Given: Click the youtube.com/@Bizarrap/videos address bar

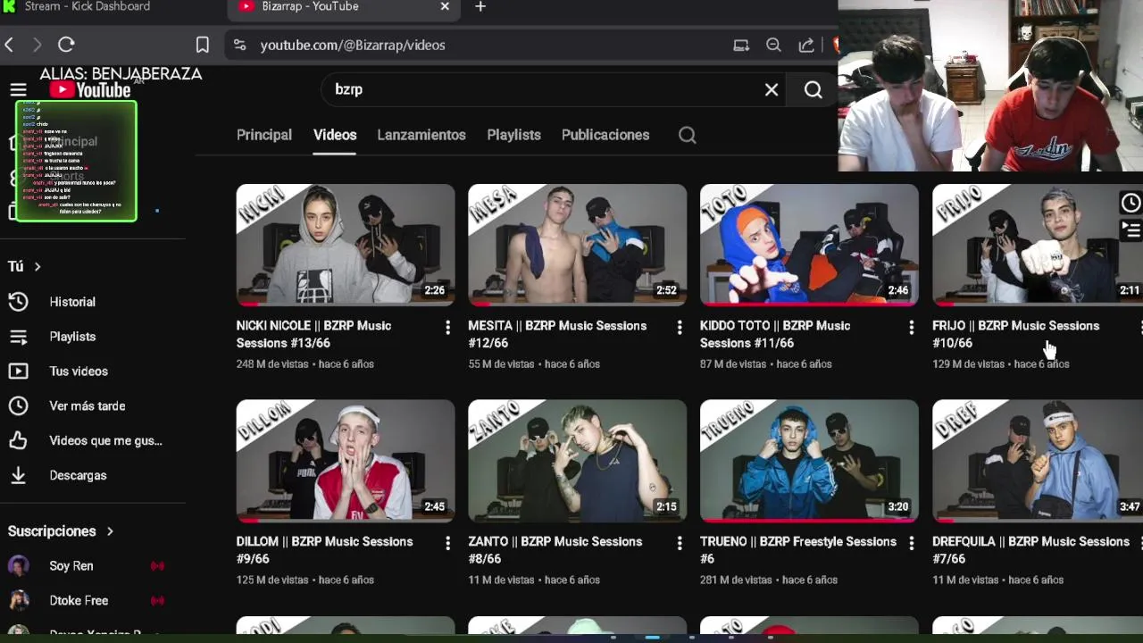Looking at the screenshot, I should [353, 45].
